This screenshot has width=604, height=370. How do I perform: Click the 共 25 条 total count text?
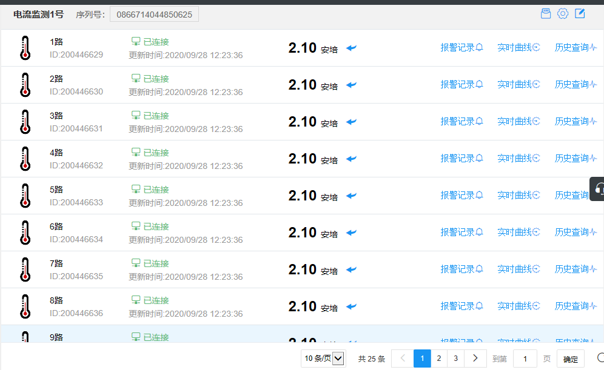click(371, 359)
